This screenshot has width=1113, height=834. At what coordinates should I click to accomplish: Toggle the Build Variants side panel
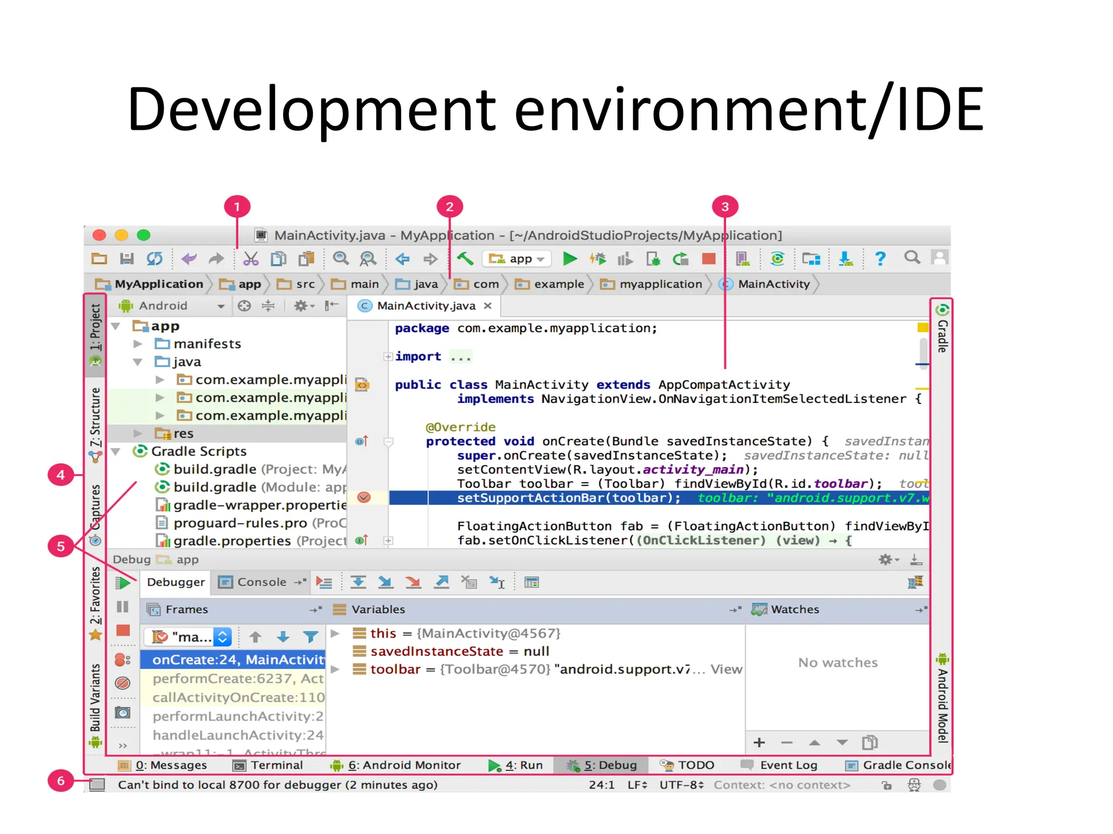[x=95, y=705]
